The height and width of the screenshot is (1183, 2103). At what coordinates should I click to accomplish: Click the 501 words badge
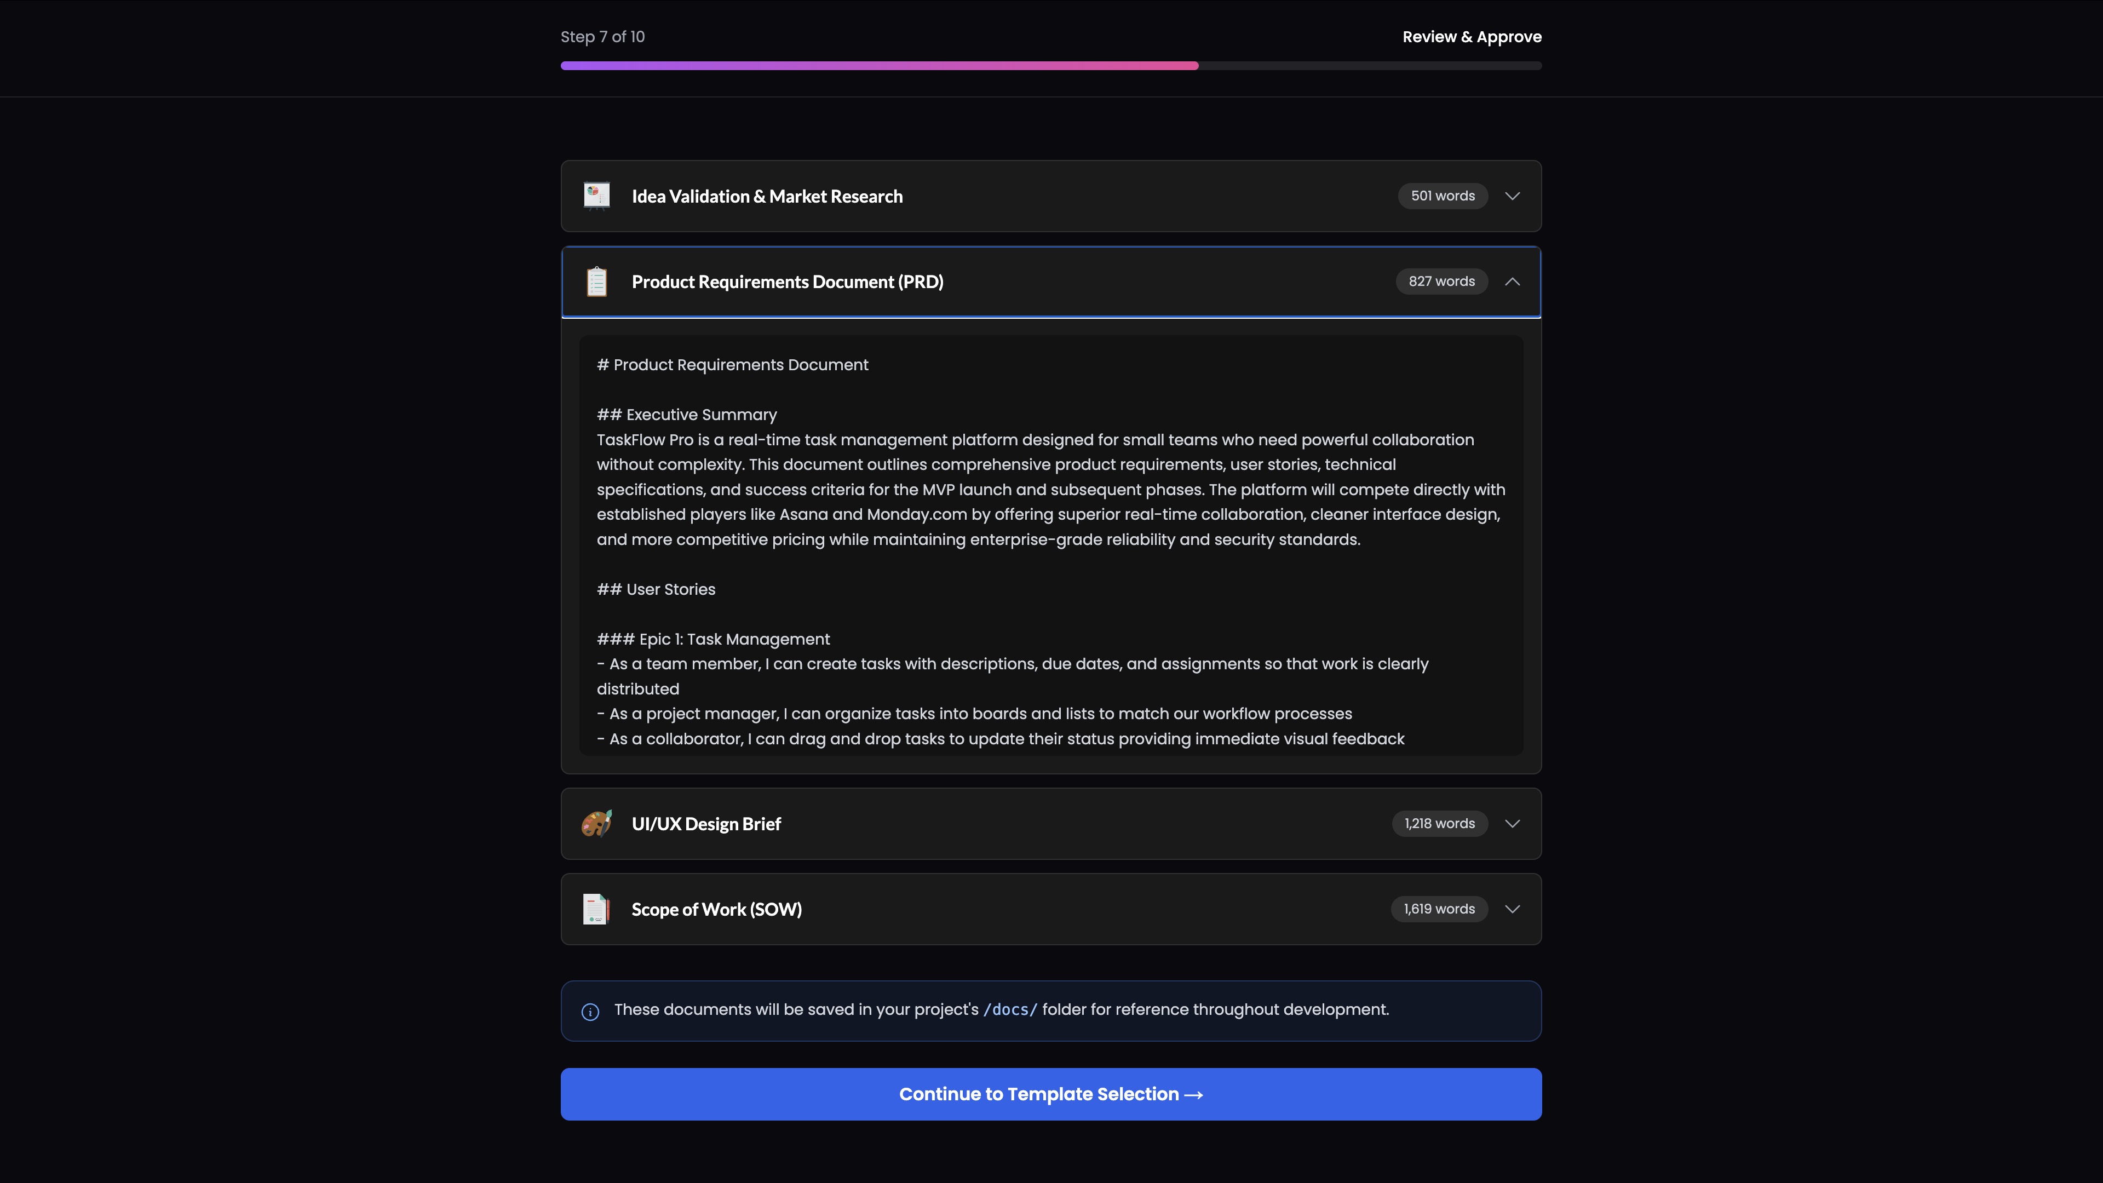(x=1443, y=196)
